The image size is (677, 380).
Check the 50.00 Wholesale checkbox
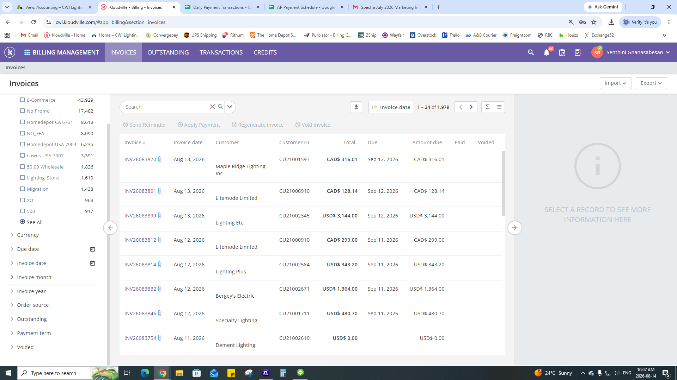pyautogui.click(x=23, y=167)
